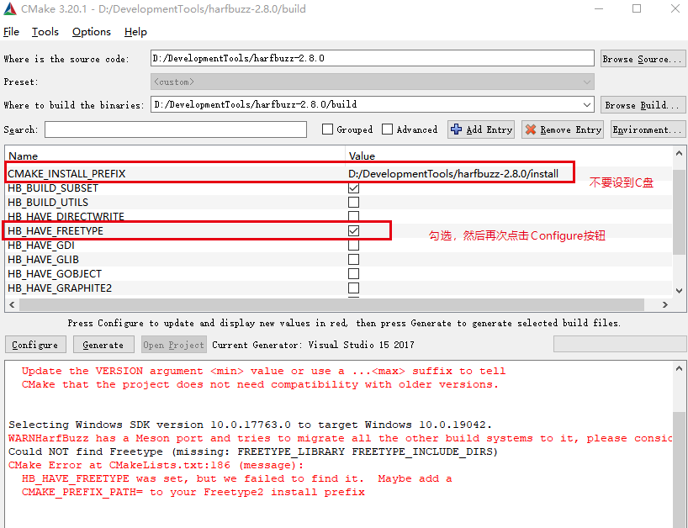Open the Tools menu
The height and width of the screenshot is (528, 688).
pyautogui.click(x=45, y=32)
